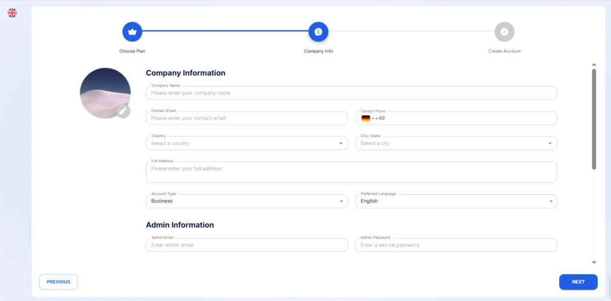
Task: Open the Account Type dropdown
Action: click(x=246, y=201)
